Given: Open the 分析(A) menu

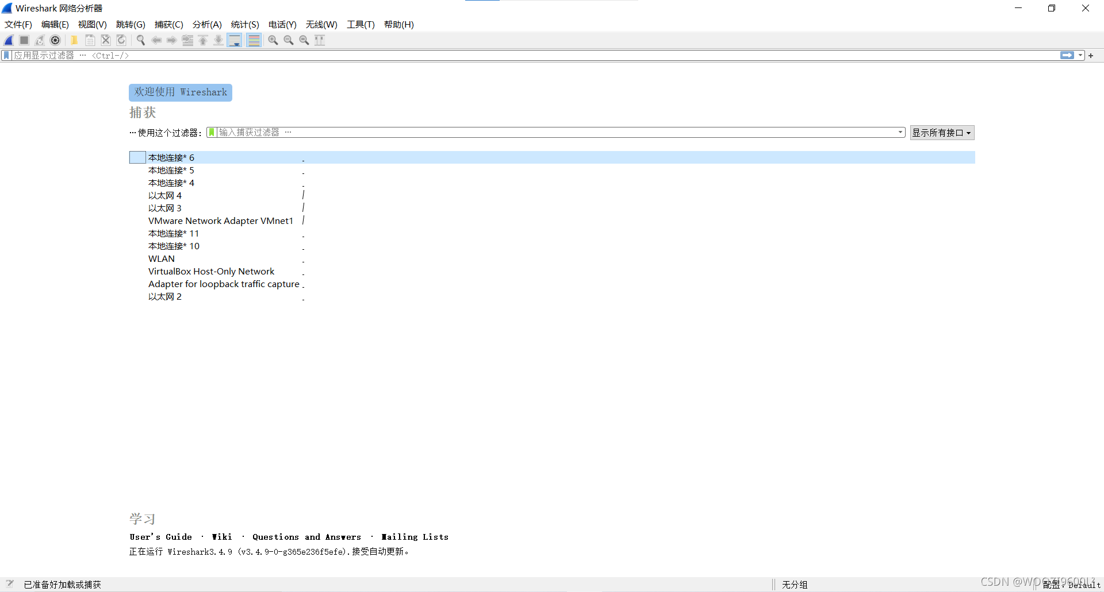Looking at the screenshot, I should [207, 25].
